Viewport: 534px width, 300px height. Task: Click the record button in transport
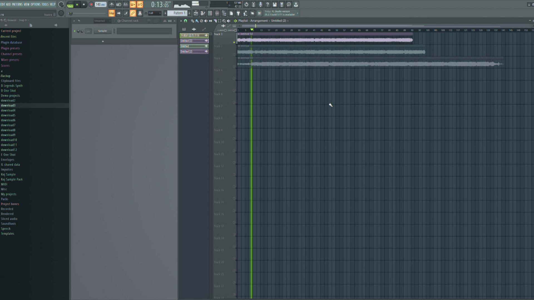tap(91, 4)
